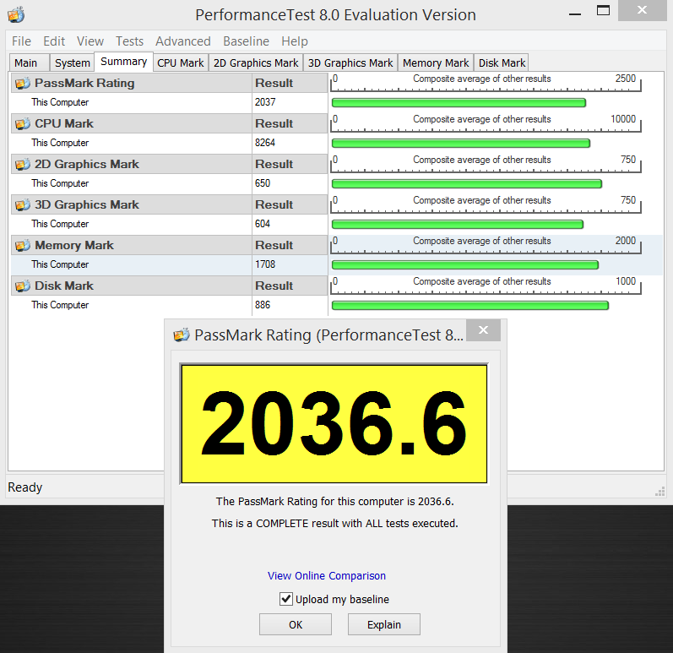Select CPU Mark header row
Screen dimensions: 673x653
point(170,123)
